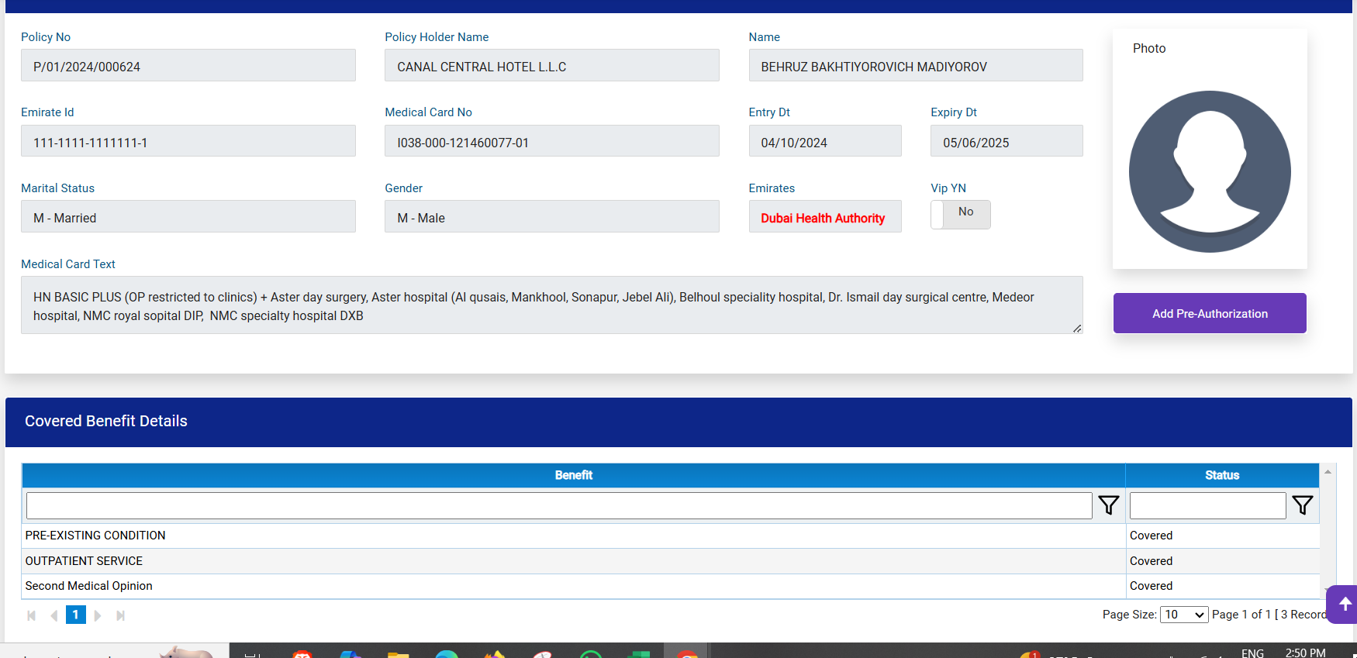Open the Status column filter menu
This screenshot has height=658, width=1357.
coord(1303,505)
